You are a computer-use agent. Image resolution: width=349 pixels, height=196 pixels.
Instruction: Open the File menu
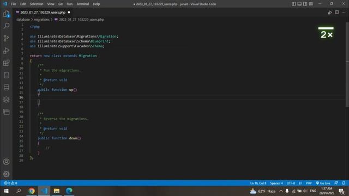tap(14, 4)
